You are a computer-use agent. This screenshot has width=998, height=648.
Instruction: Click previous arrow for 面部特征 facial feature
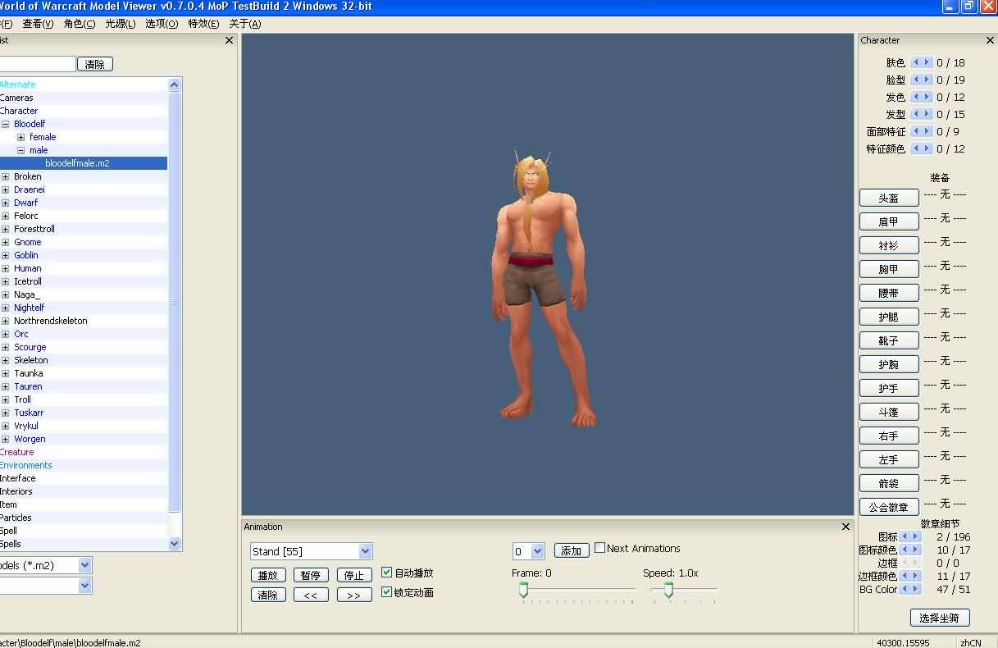click(x=917, y=131)
